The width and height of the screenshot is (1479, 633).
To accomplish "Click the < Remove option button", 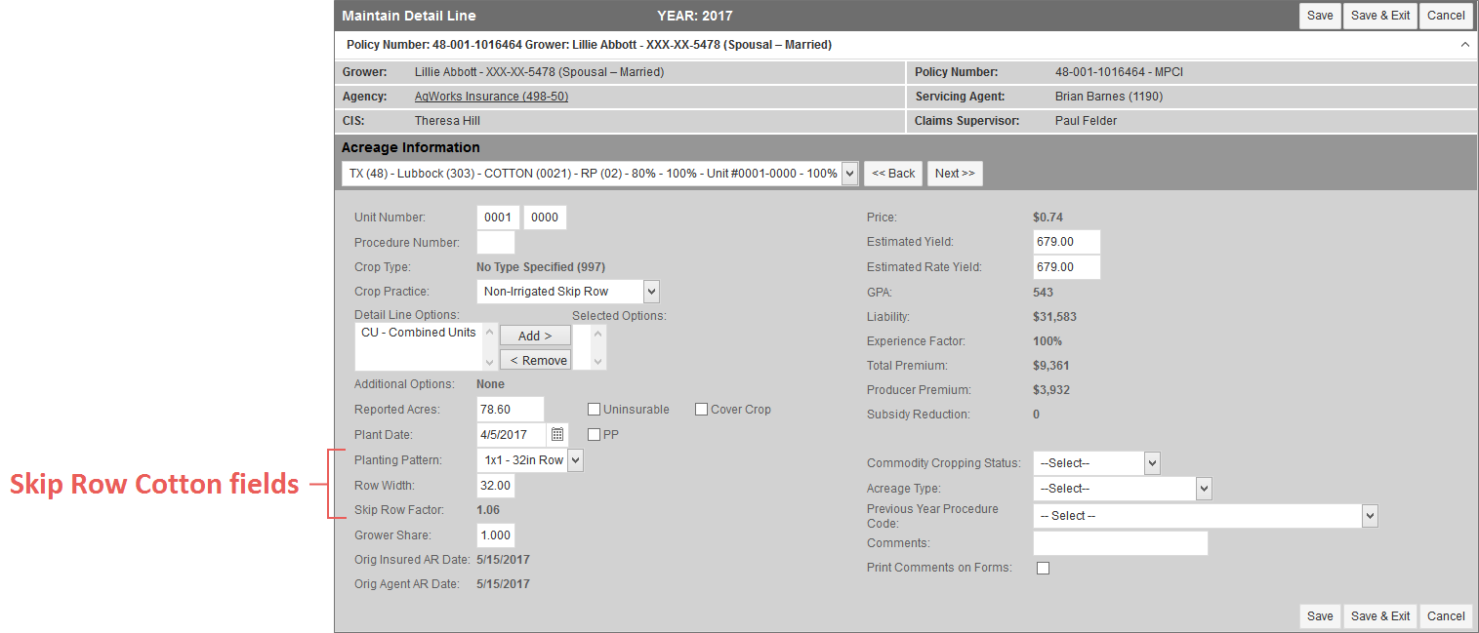I will click(535, 360).
